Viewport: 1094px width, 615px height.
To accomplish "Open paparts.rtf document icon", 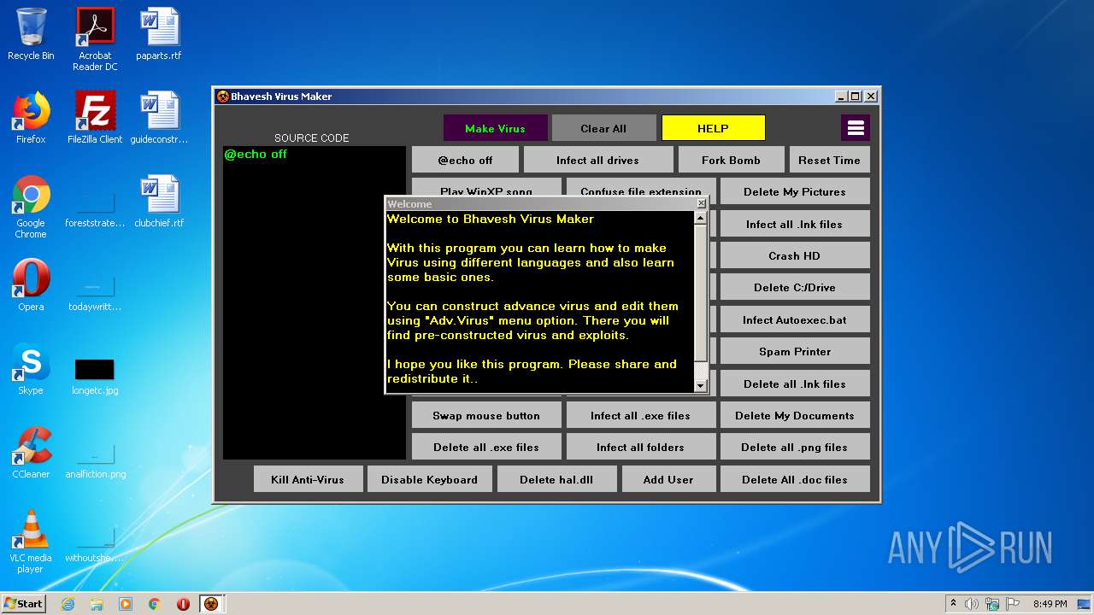I will coord(159,34).
